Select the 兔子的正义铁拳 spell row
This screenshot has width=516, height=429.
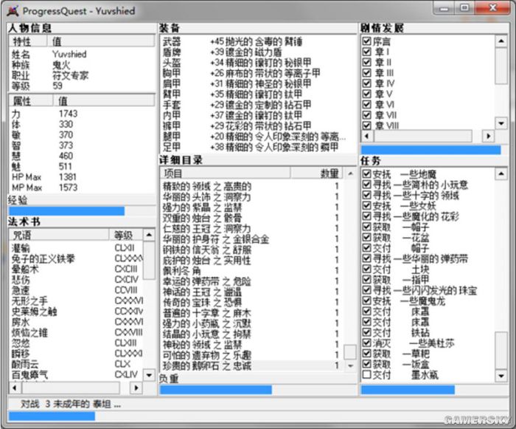tap(77, 258)
